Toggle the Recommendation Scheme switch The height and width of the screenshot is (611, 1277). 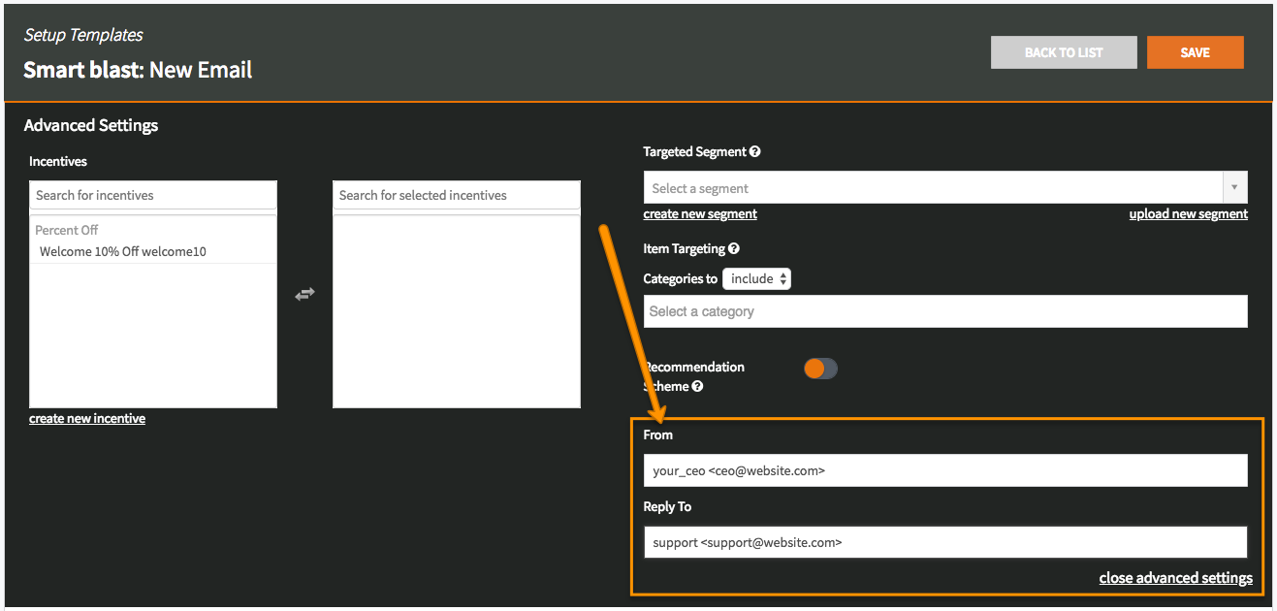click(x=820, y=369)
